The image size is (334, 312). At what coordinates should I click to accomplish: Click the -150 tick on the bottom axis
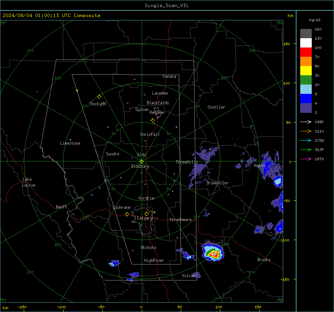(x=22, y=307)
